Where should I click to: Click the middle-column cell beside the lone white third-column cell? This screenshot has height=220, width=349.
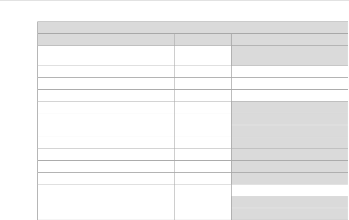point(203,190)
